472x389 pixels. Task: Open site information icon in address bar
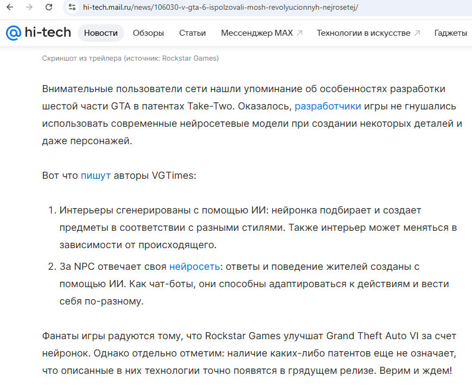point(72,7)
